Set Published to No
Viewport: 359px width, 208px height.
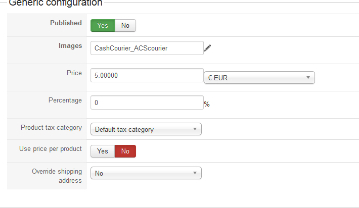point(125,25)
